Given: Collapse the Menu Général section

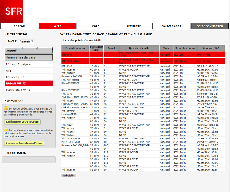Looking at the screenshot, I should point(5,34).
